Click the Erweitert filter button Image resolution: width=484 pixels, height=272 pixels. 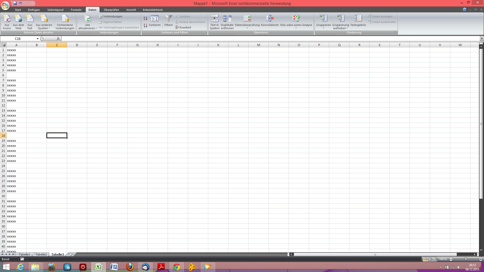183,27
